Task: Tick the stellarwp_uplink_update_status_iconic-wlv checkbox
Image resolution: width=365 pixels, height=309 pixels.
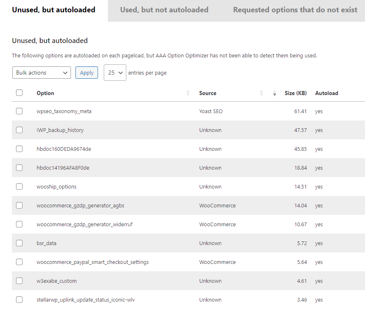Action: click(x=19, y=300)
